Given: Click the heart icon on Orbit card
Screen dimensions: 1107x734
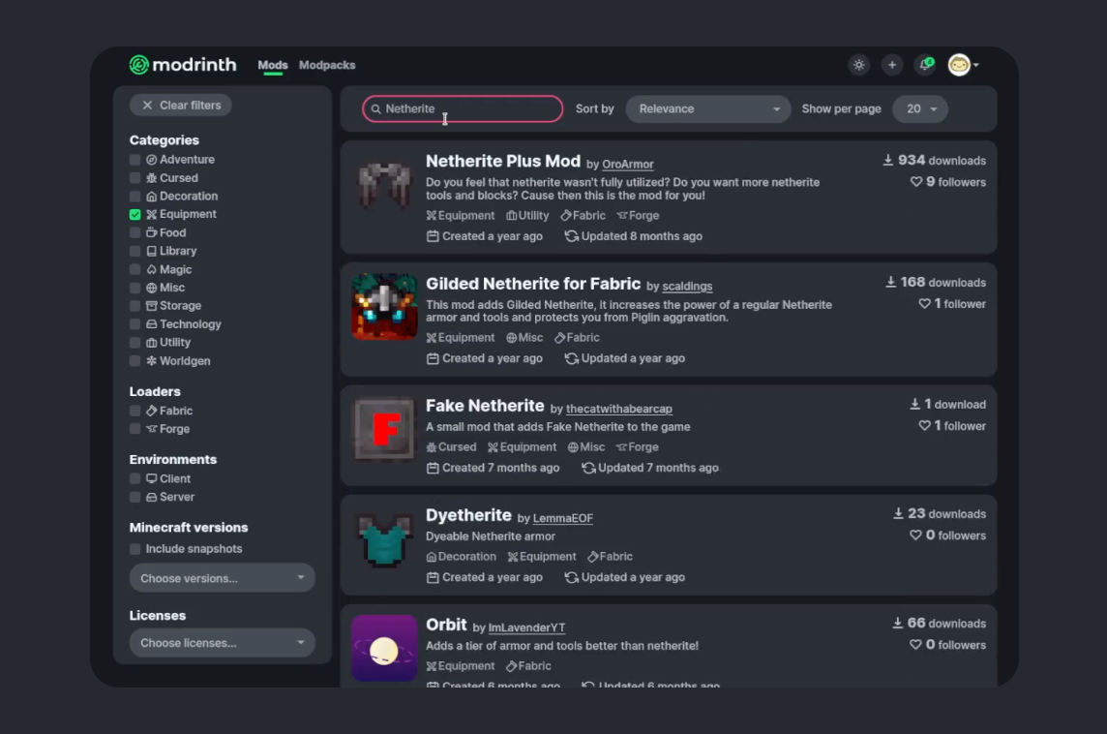Looking at the screenshot, I should point(915,645).
